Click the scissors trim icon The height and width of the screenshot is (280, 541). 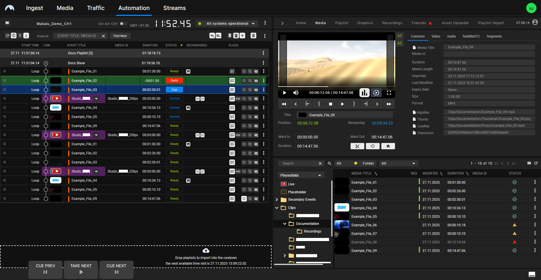click(x=357, y=146)
